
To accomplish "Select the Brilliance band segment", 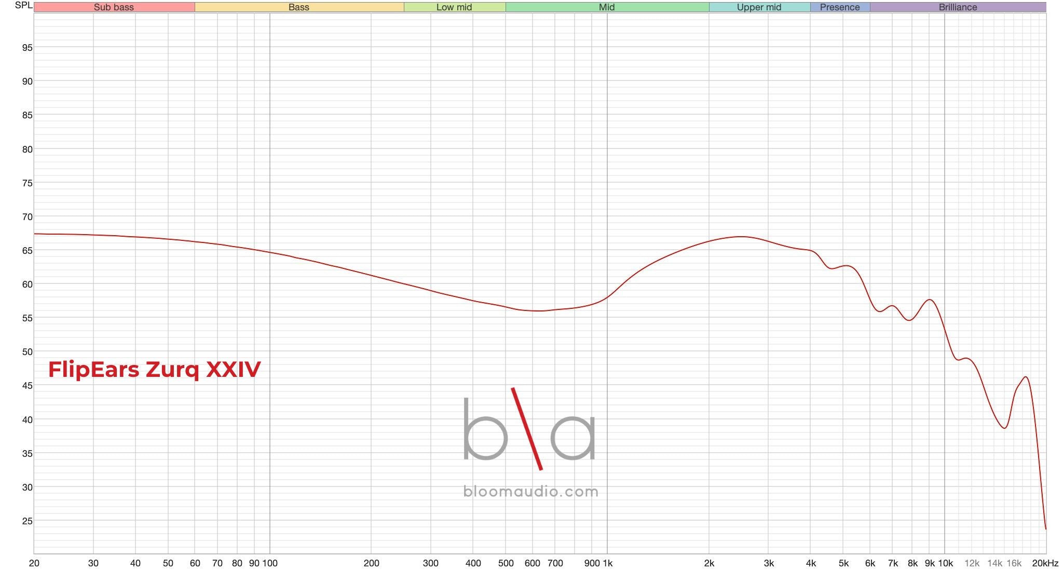I will 958,7.
